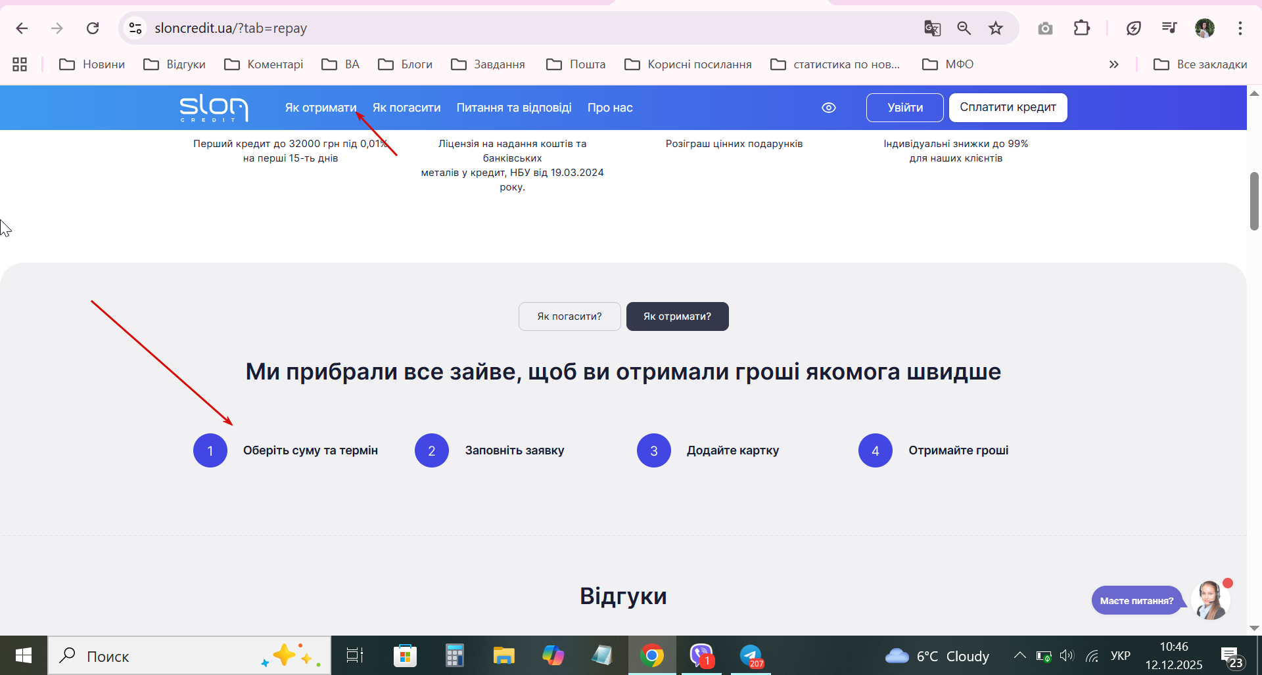This screenshot has height=675, width=1262.
Task: Open the ВА bookmarks folder
Action: [x=340, y=64]
